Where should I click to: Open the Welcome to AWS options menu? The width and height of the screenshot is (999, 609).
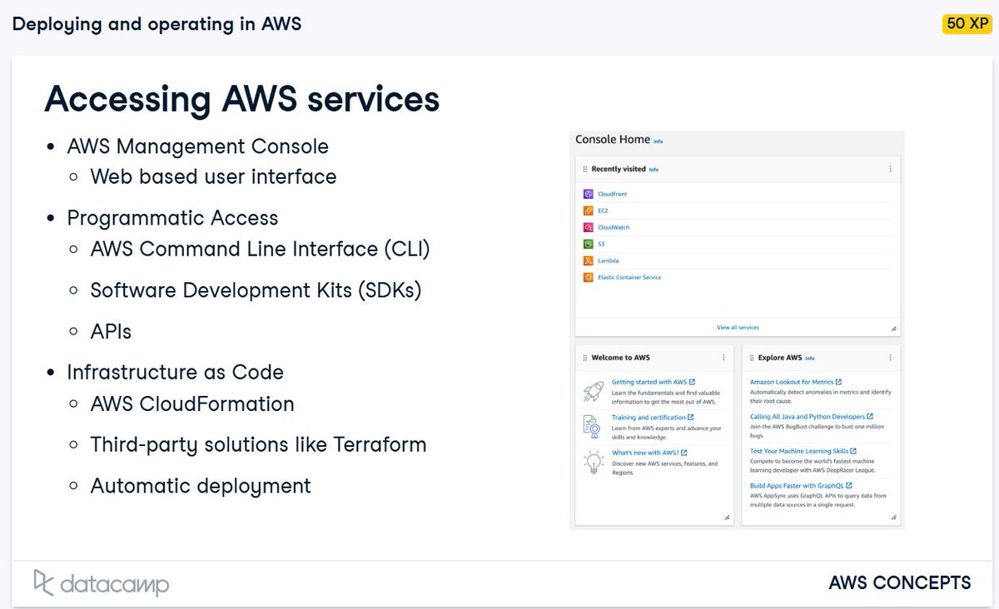(x=723, y=358)
